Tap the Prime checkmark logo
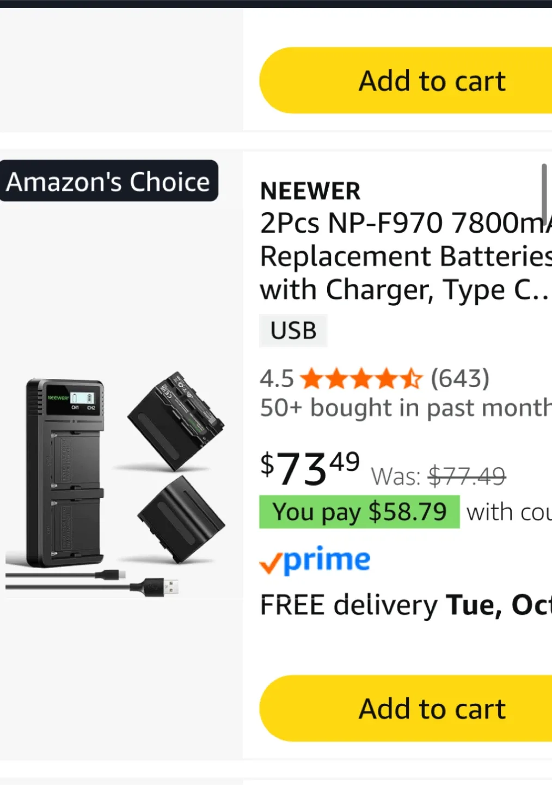 pyautogui.click(x=315, y=560)
